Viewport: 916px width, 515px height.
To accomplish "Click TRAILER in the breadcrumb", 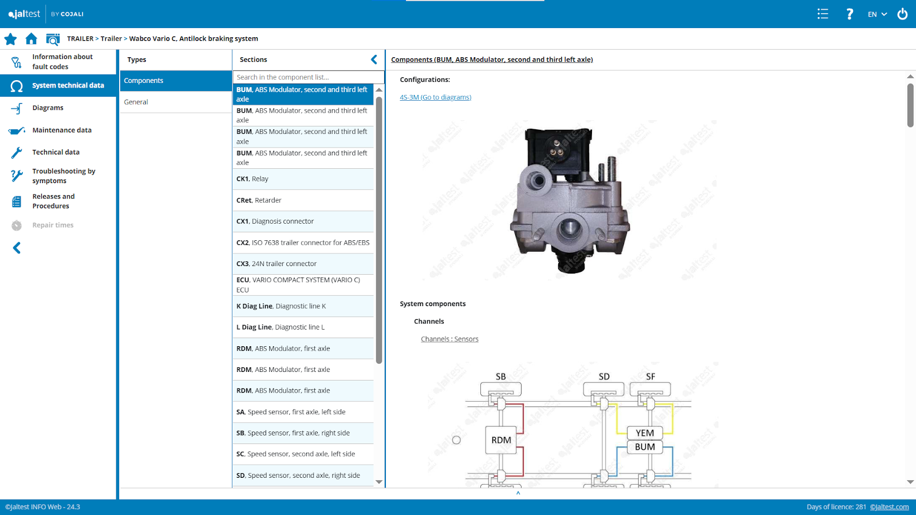I will pyautogui.click(x=80, y=39).
